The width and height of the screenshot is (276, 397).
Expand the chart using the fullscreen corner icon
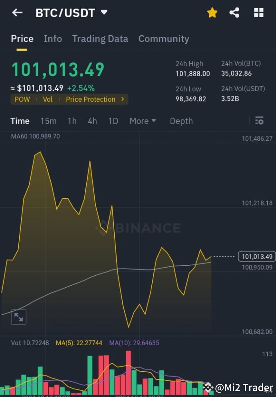click(x=18, y=317)
